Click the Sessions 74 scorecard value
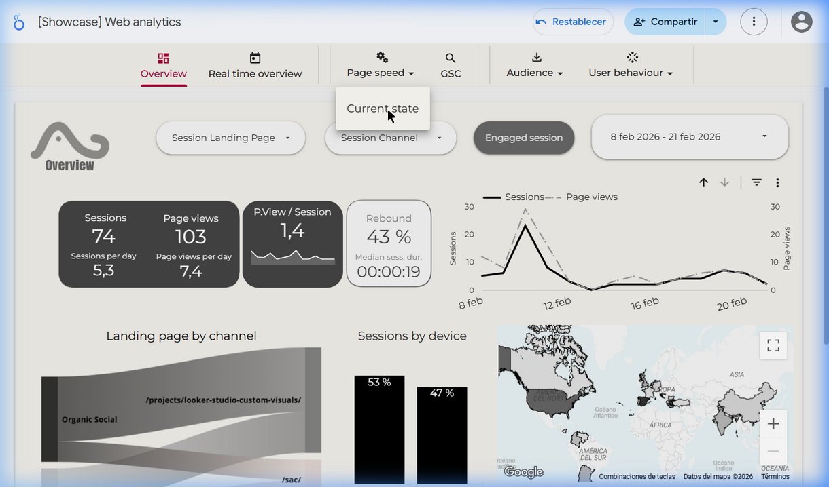The image size is (829, 487). tap(104, 236)
